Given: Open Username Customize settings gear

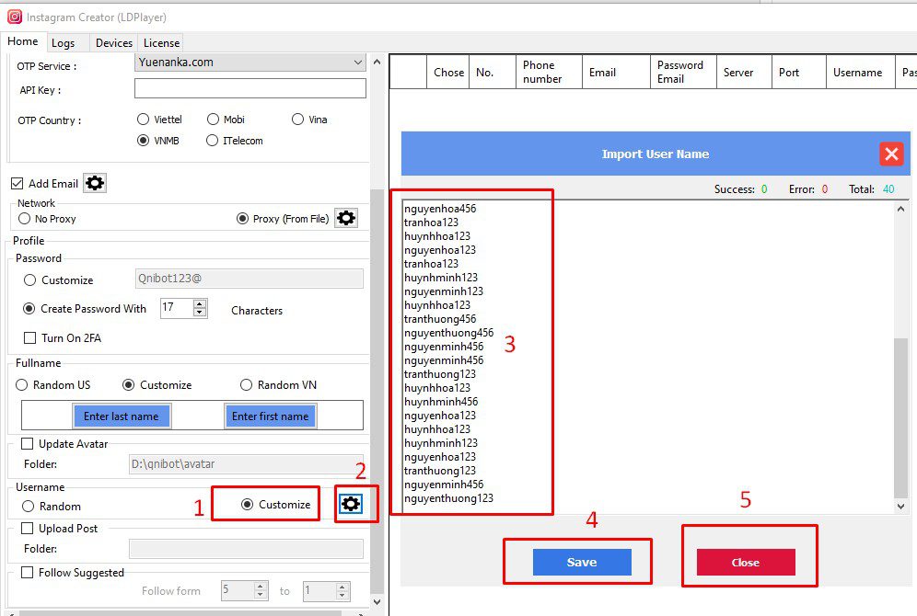Looking at the screenshot, I should tap(351, 504).
